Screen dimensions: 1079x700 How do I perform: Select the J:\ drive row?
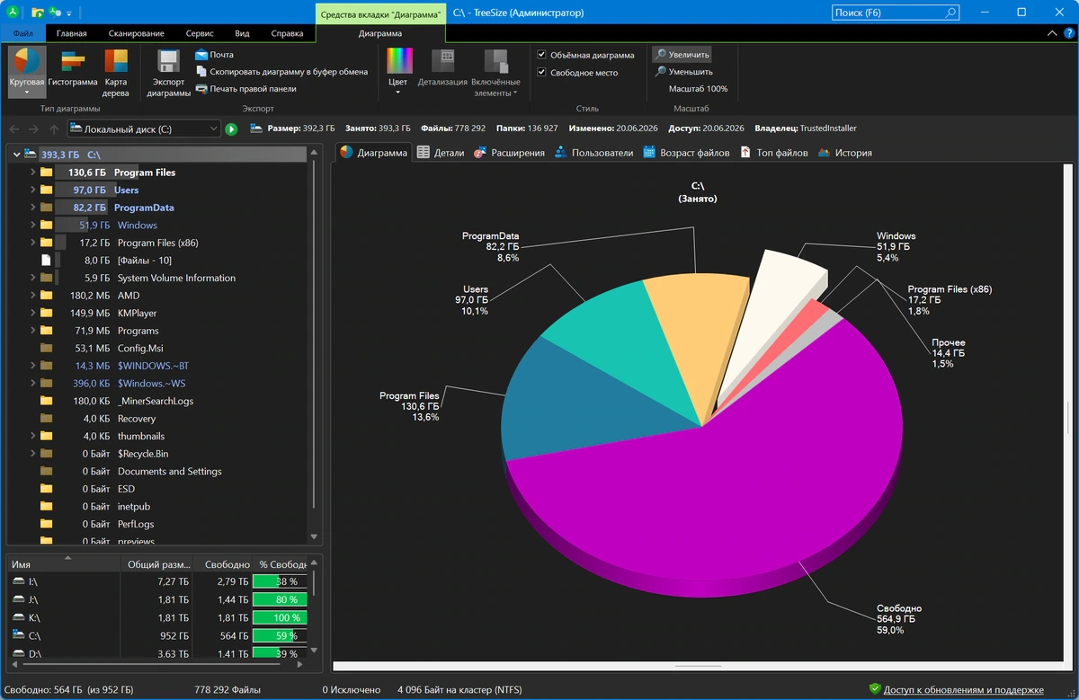(158, 600)
